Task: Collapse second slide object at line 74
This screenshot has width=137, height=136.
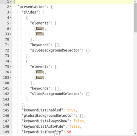Action: (11, 61)
